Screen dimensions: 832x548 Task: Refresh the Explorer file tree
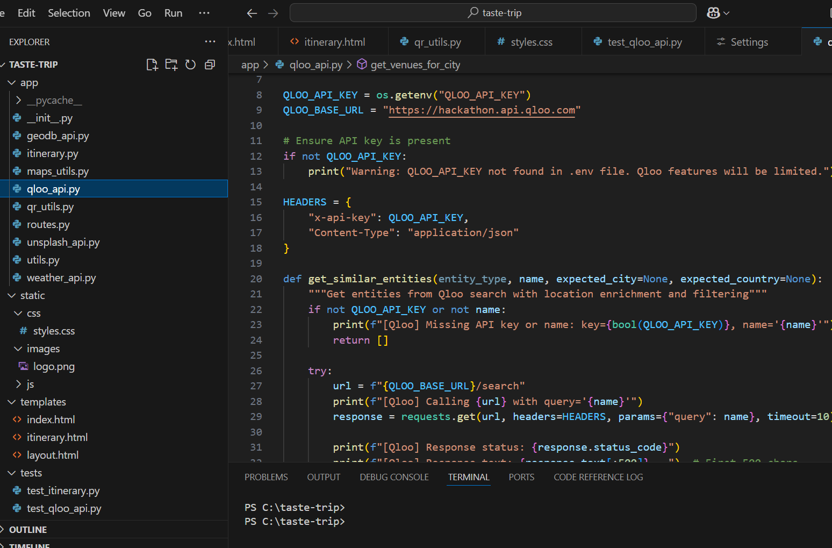(190, 65)
